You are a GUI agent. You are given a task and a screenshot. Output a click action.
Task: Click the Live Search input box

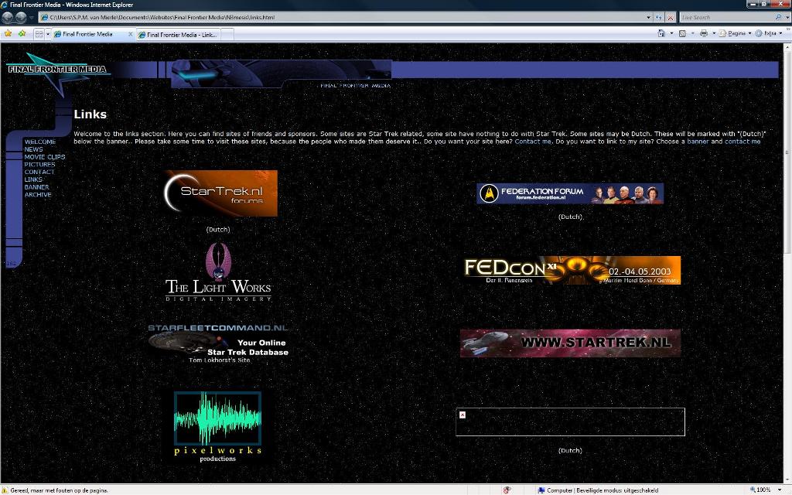click(x=726, y=17)
